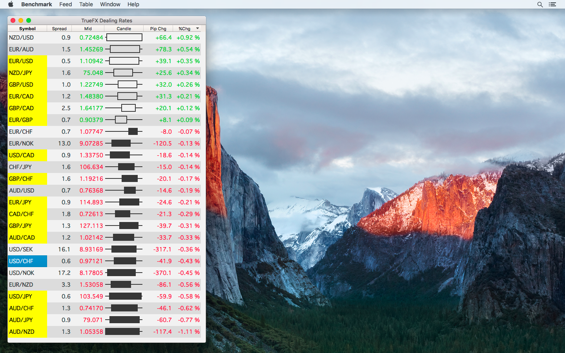Select the NZD/USD symbol cell
Screen dimensions: 565x353
point(27,38)
